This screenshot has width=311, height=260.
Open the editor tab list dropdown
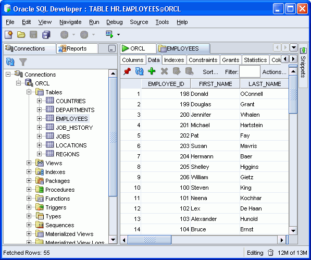(x=293, y=47)
